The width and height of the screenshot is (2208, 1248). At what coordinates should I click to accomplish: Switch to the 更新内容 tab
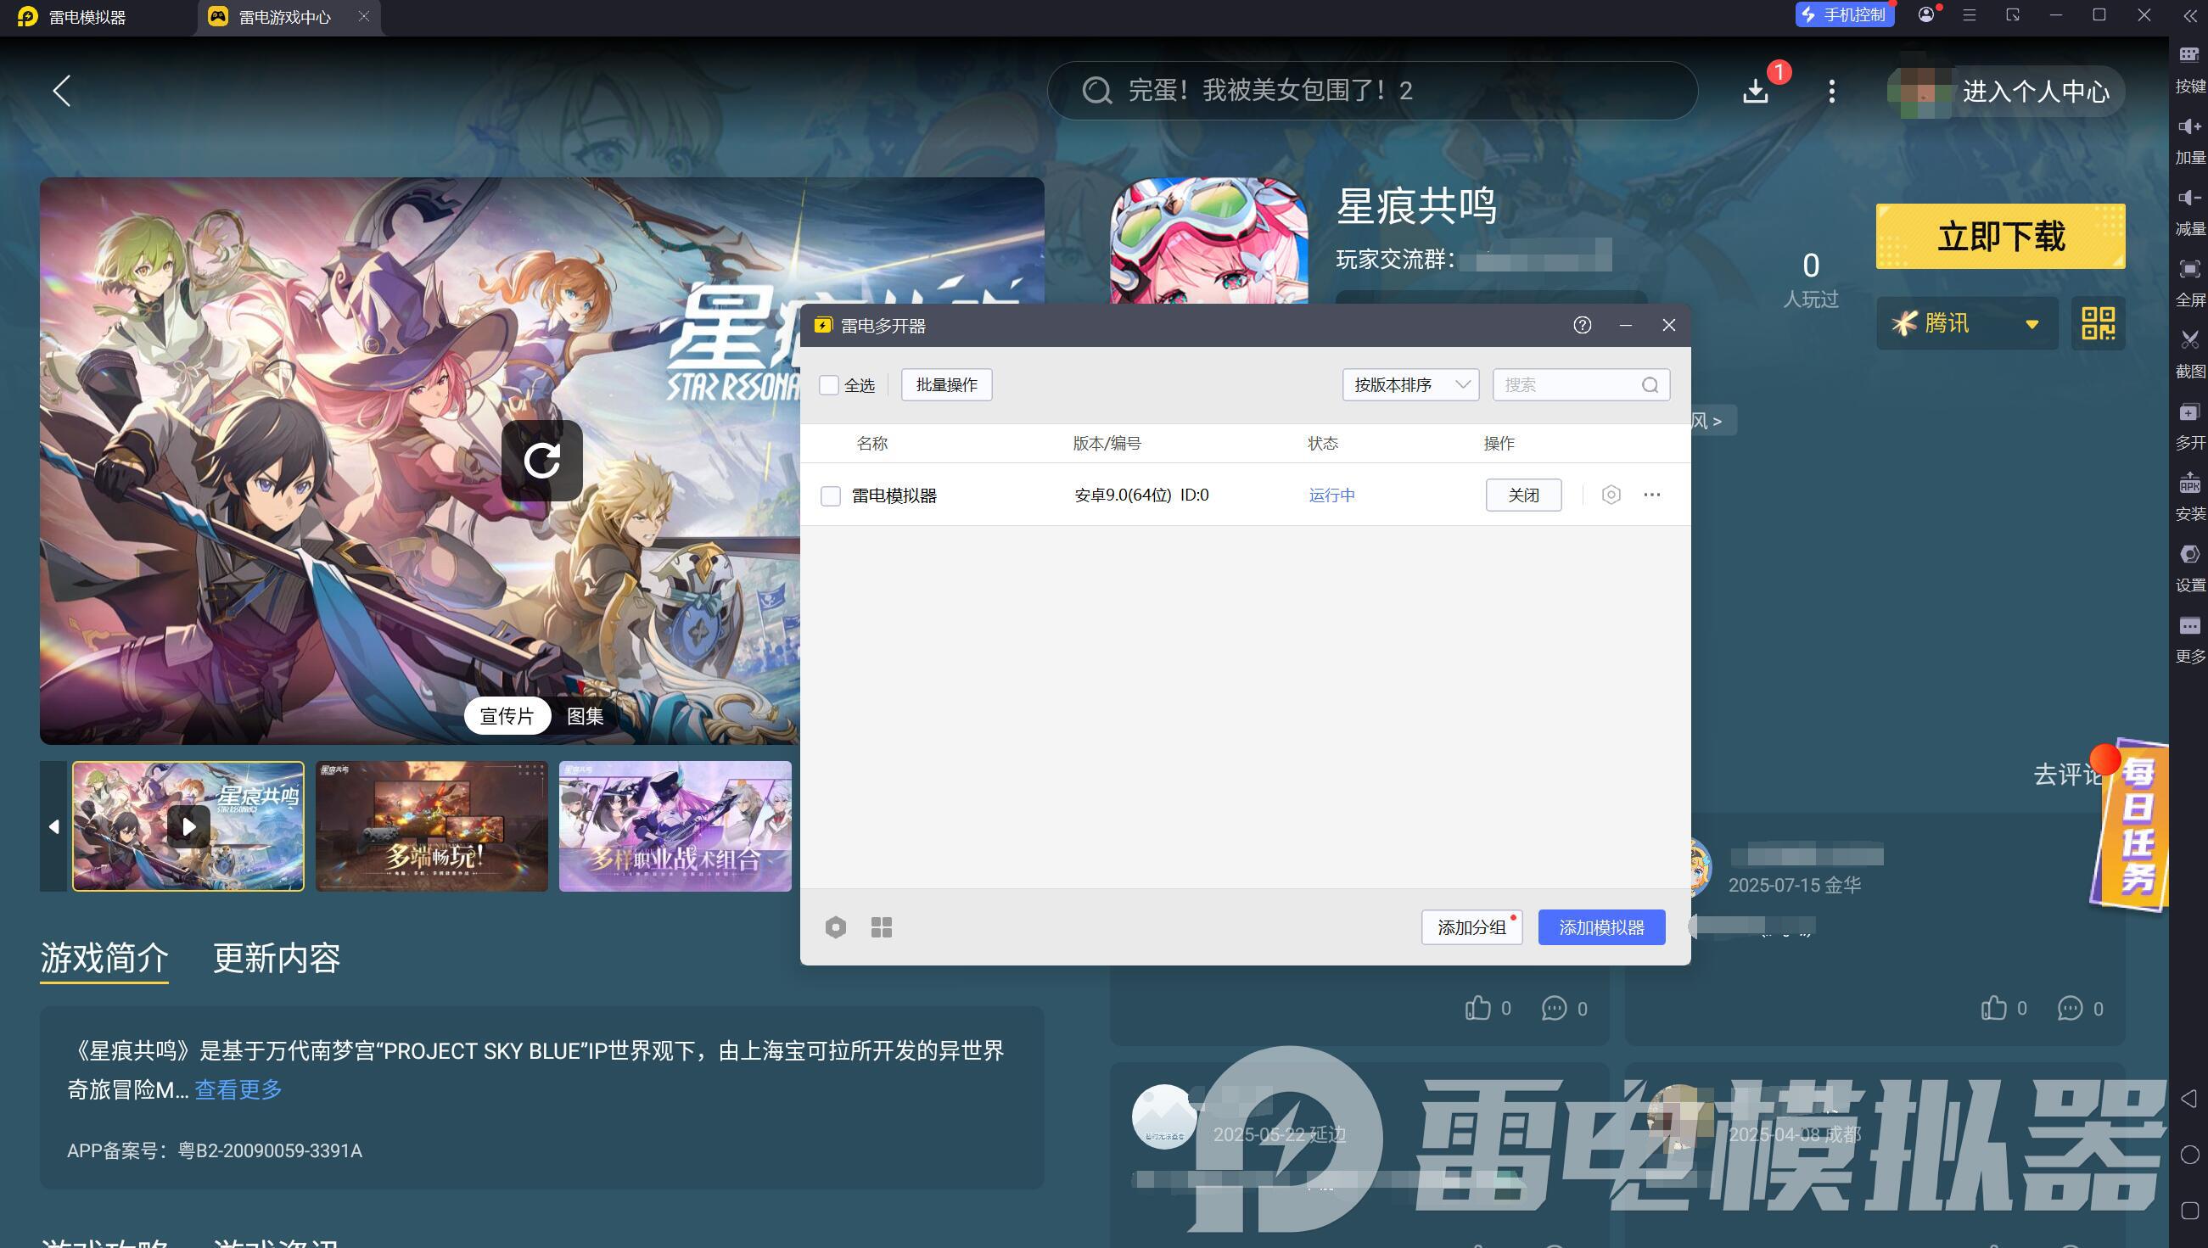pyautogui.click(x=276, y=958)
